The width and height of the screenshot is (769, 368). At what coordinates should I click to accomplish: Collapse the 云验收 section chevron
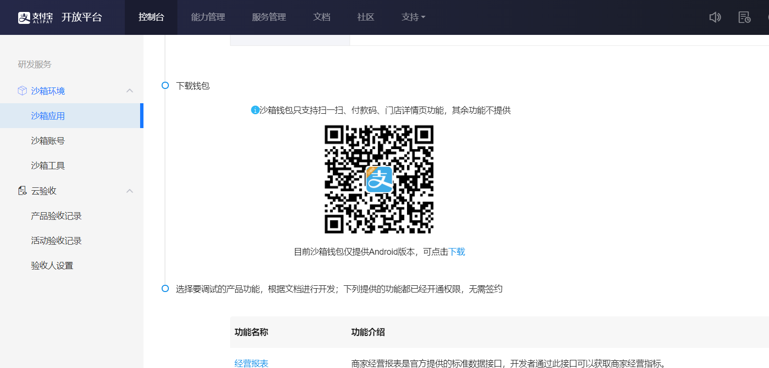click(130, 191)
